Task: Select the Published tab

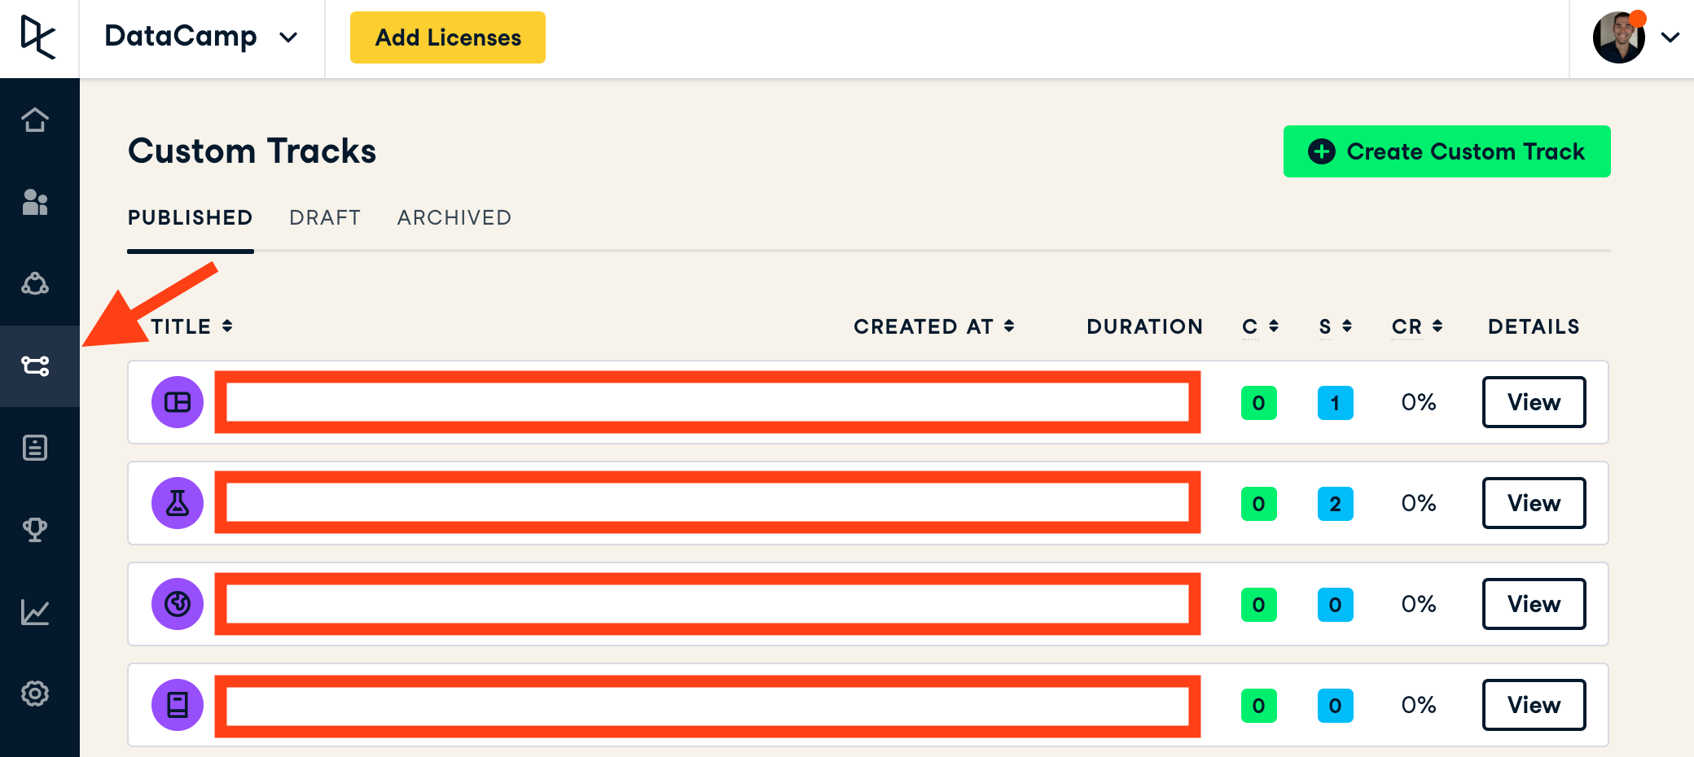Action: pyautogui.click(x=190, y=218)
